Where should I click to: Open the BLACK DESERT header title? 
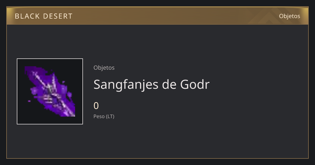pos(44,16)
